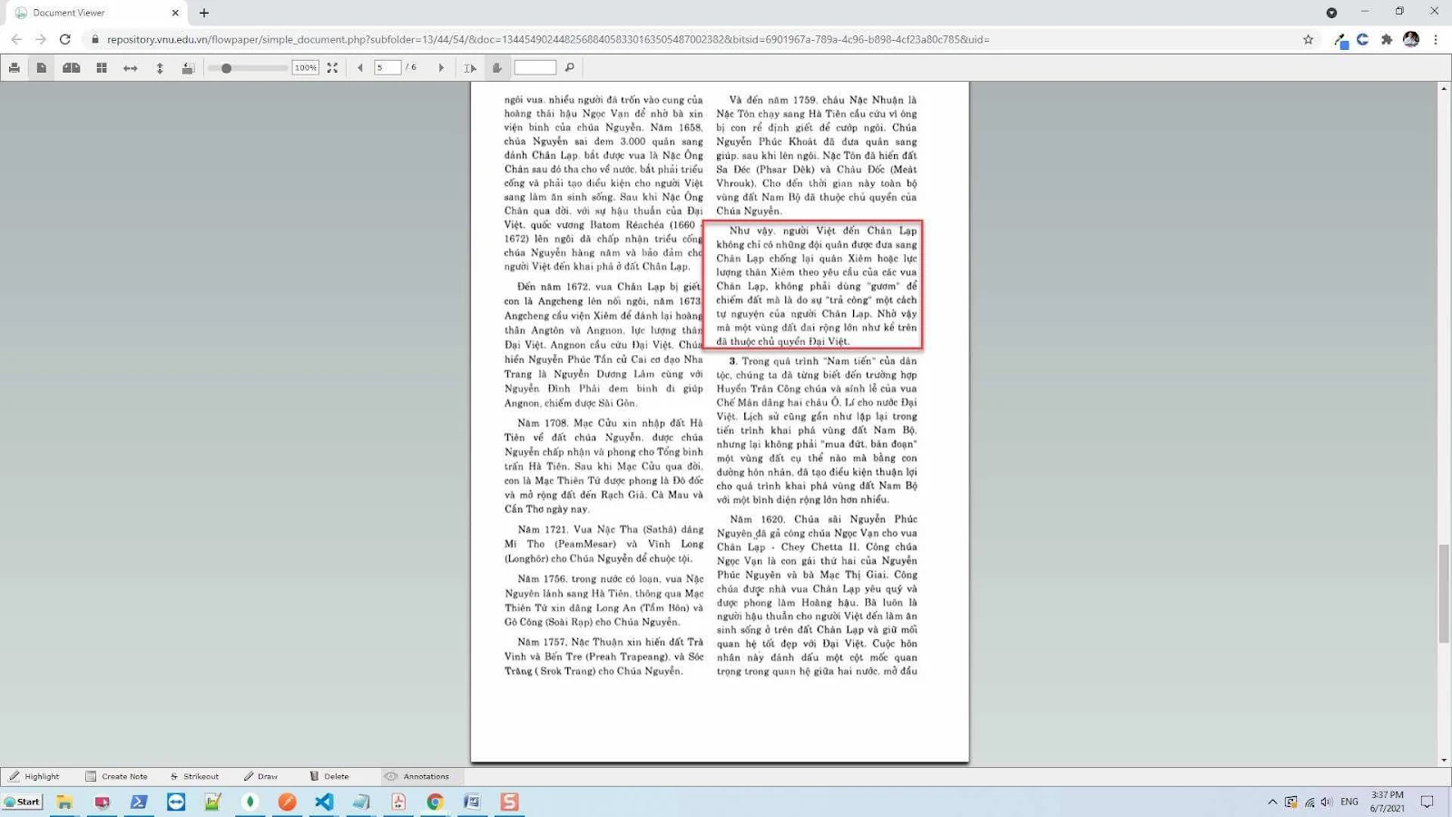1452x817 pixels.
Task: Open the Extensions puzzle menu
Action: click(x=1387, y=39)
